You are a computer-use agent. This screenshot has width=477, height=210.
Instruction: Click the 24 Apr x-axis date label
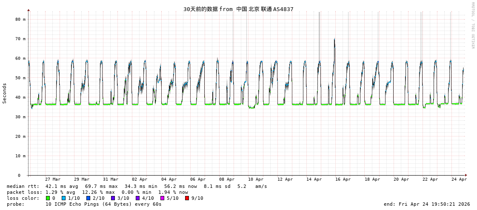tap(459, 179)
